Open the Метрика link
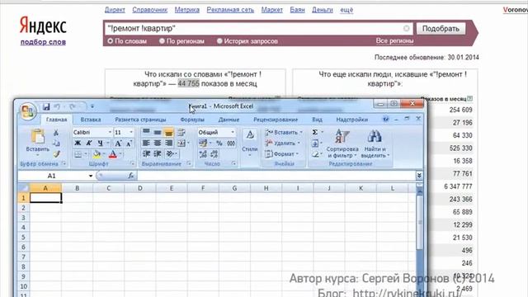The width and height of the screenshot is (528, 297). tap(187, 10)
